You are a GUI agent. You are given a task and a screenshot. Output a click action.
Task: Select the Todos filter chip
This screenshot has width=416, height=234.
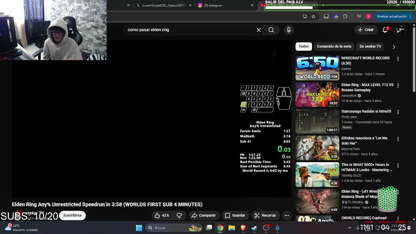click(x=304, y=46)
